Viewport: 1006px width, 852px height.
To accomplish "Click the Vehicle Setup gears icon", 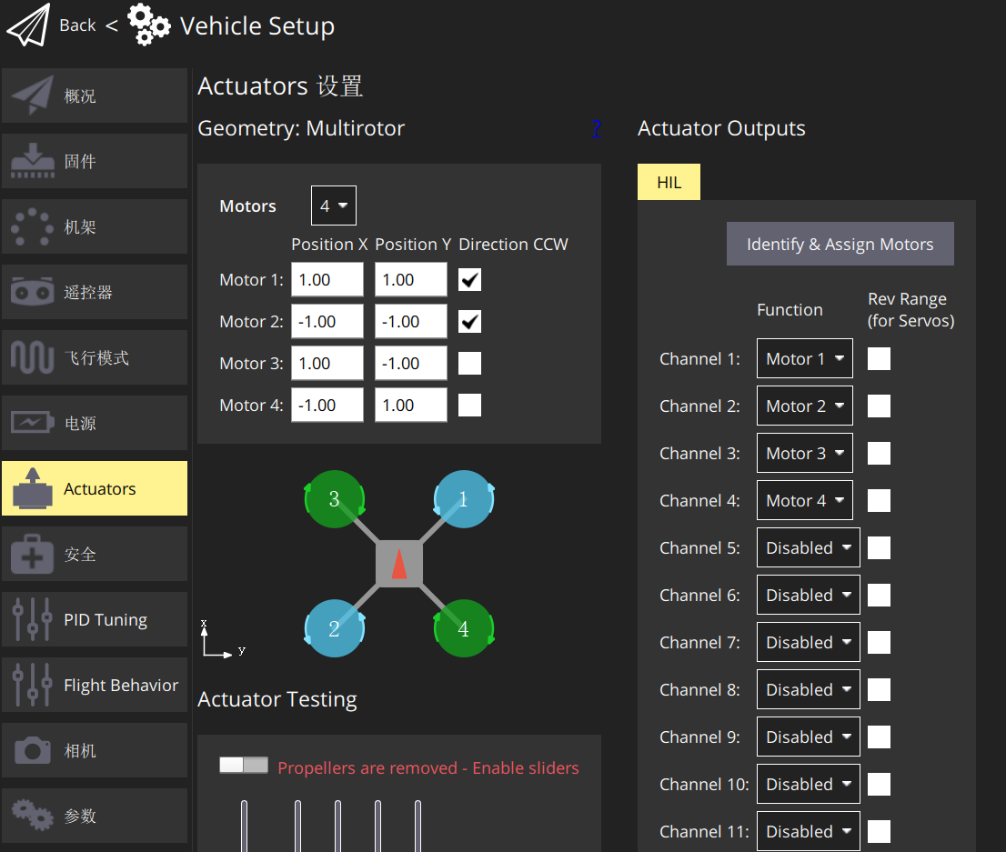I will tap(149, 25).
